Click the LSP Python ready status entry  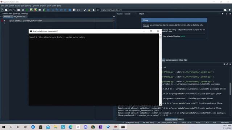(x=130, y=122)
